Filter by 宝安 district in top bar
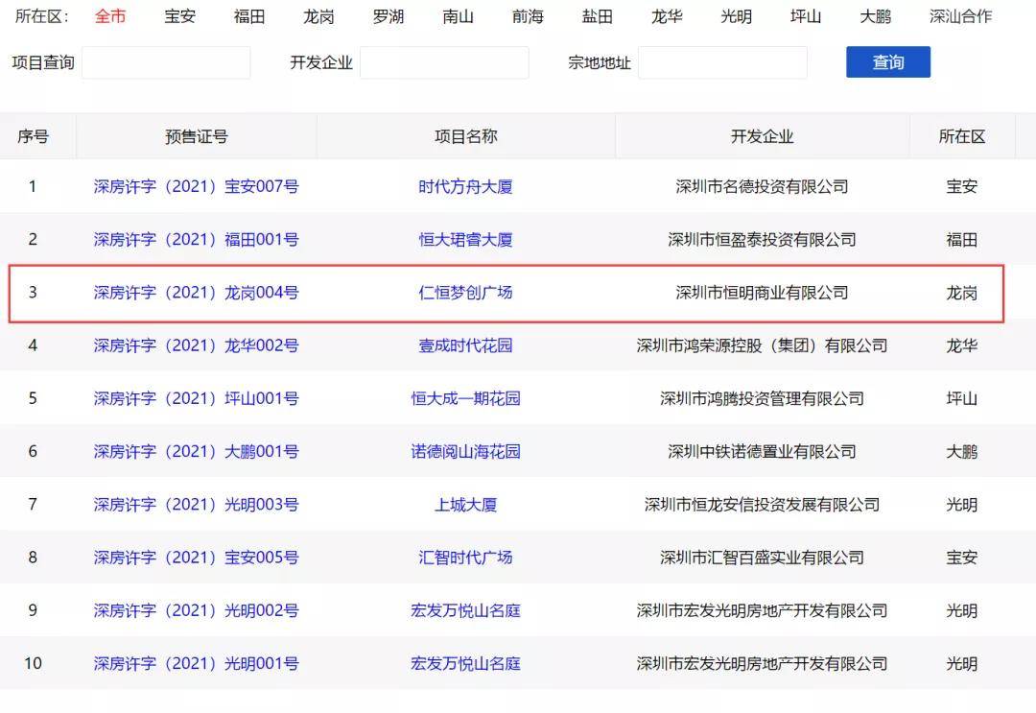The width and height of the screenshot is (1036, 713). (179, 16)
